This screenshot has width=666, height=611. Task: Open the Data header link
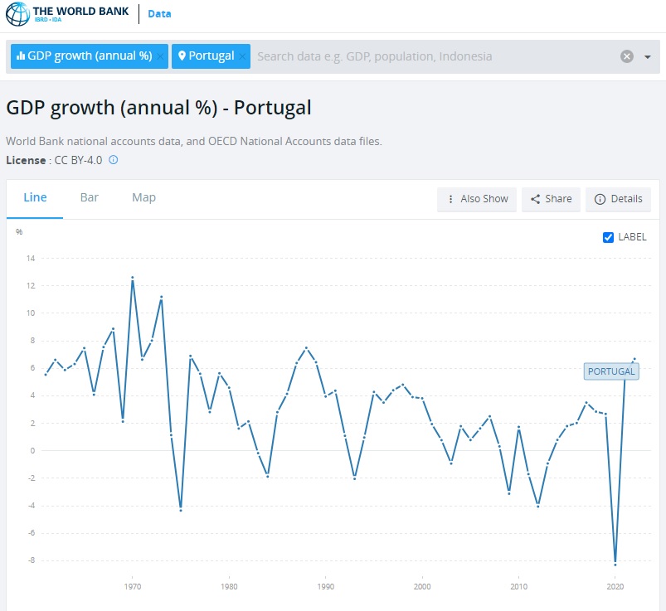(159, 14)
